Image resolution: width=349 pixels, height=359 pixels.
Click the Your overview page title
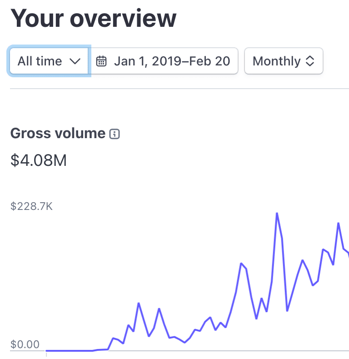click(x=93, y=18)
